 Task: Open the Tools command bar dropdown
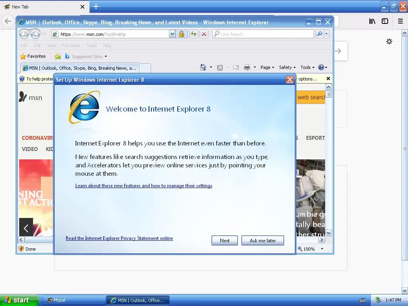coord(307,67)
